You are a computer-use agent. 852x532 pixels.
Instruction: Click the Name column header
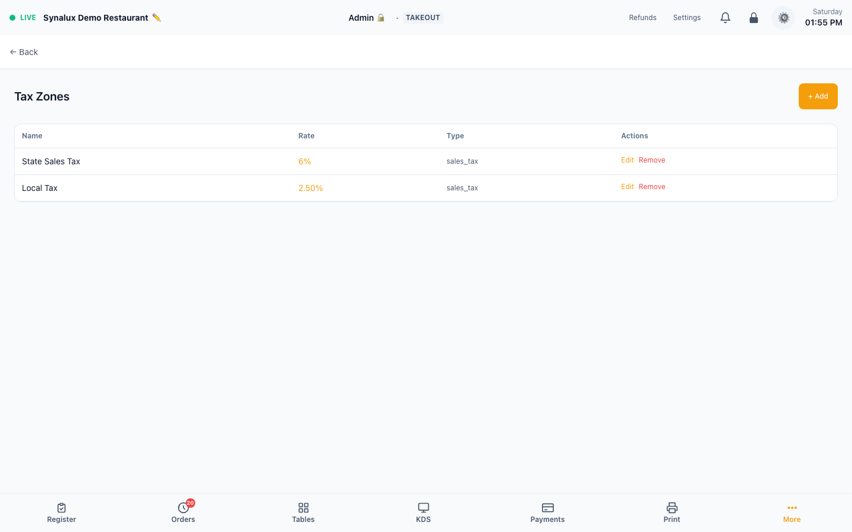32,136
